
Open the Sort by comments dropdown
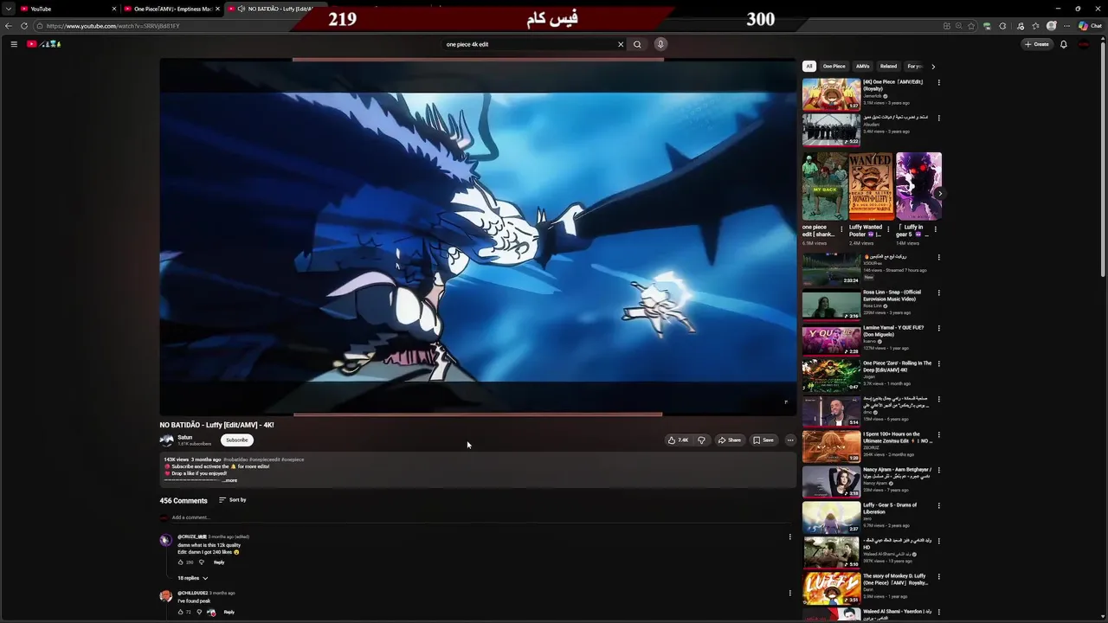[x=232, y=500]
